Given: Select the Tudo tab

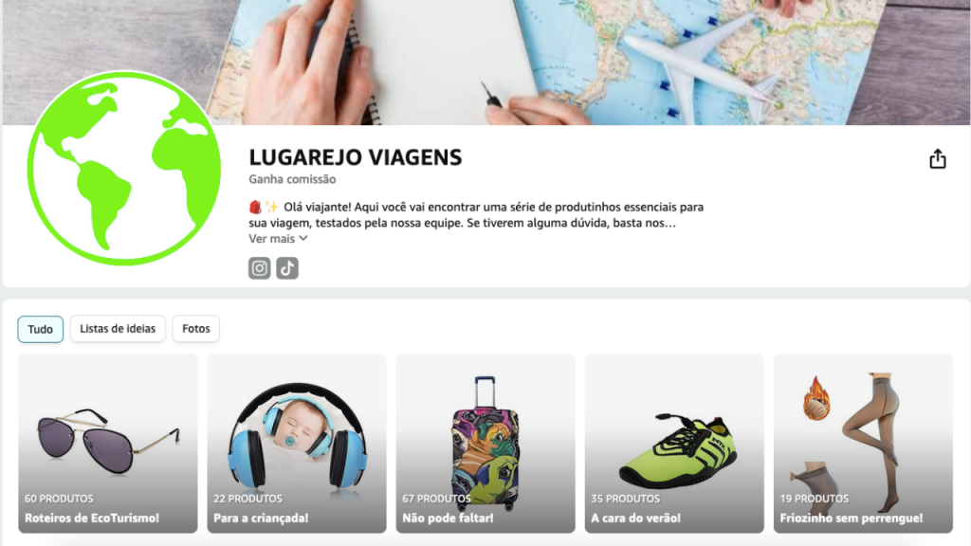Looking at the screenshot, I should (40, 329).
